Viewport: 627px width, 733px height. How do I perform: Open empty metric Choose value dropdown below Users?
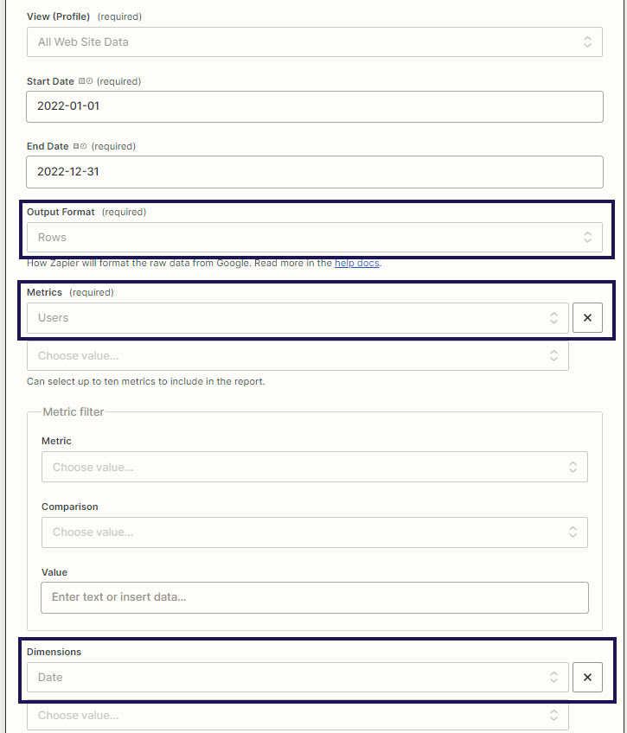point(298,356)
